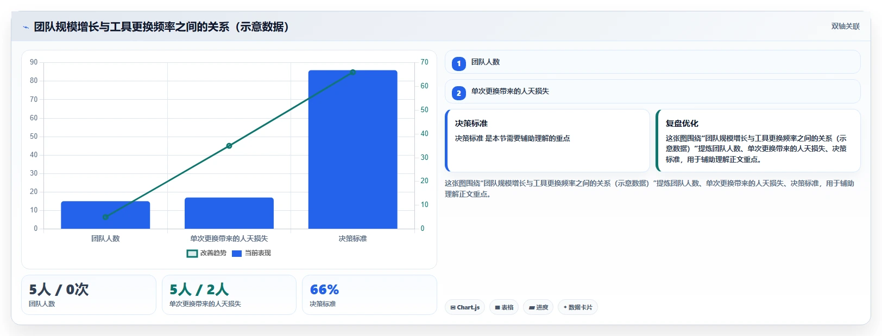Click the 单次更换带来的人天损失 blue bar
Image resolution: width=882 pixels, height=336 pixels.
click(229, 213)
